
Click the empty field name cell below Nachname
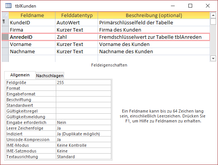[x=32, y=59]
